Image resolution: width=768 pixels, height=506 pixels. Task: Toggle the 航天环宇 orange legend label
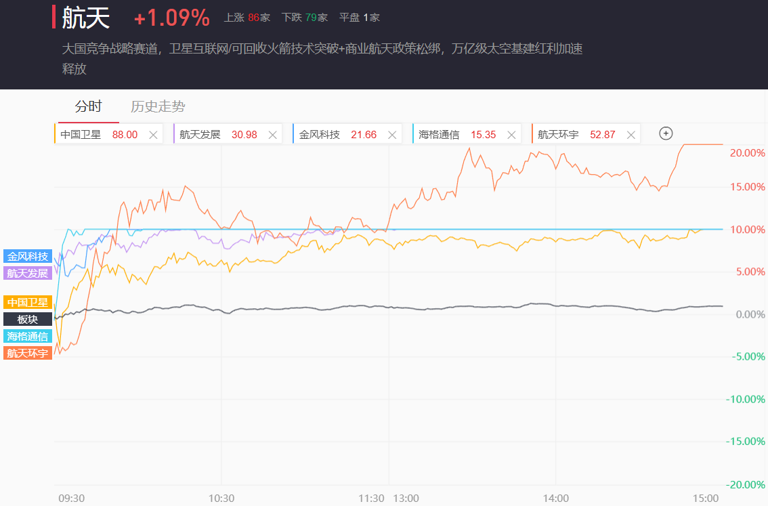[28, 353]
